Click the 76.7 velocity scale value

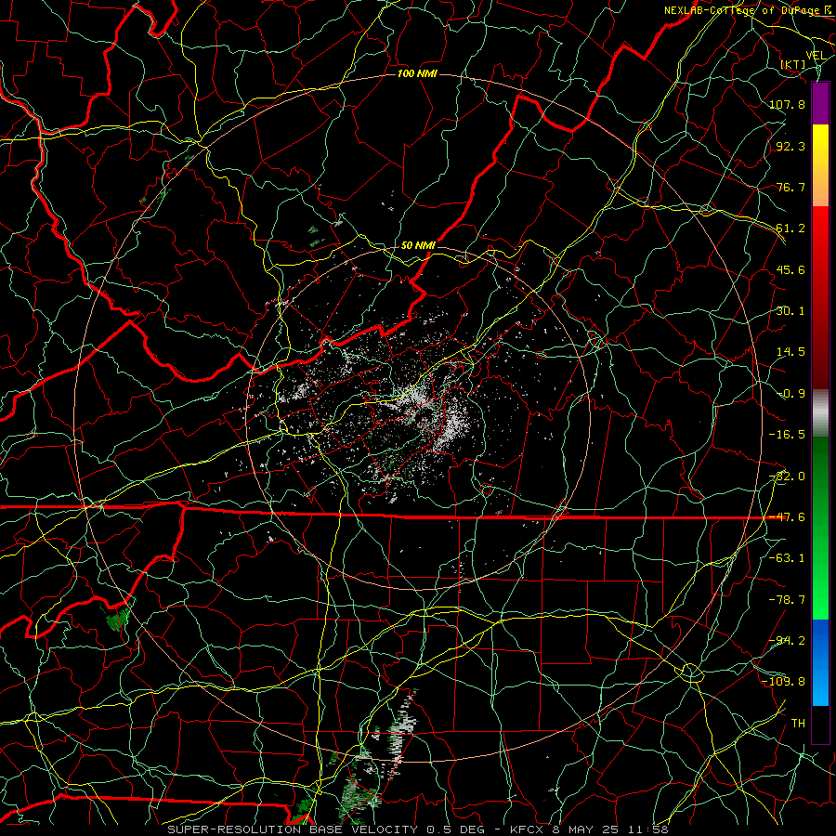[790, 187]
